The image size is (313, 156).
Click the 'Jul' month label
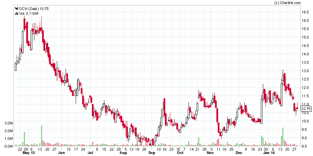click(90, 153)
